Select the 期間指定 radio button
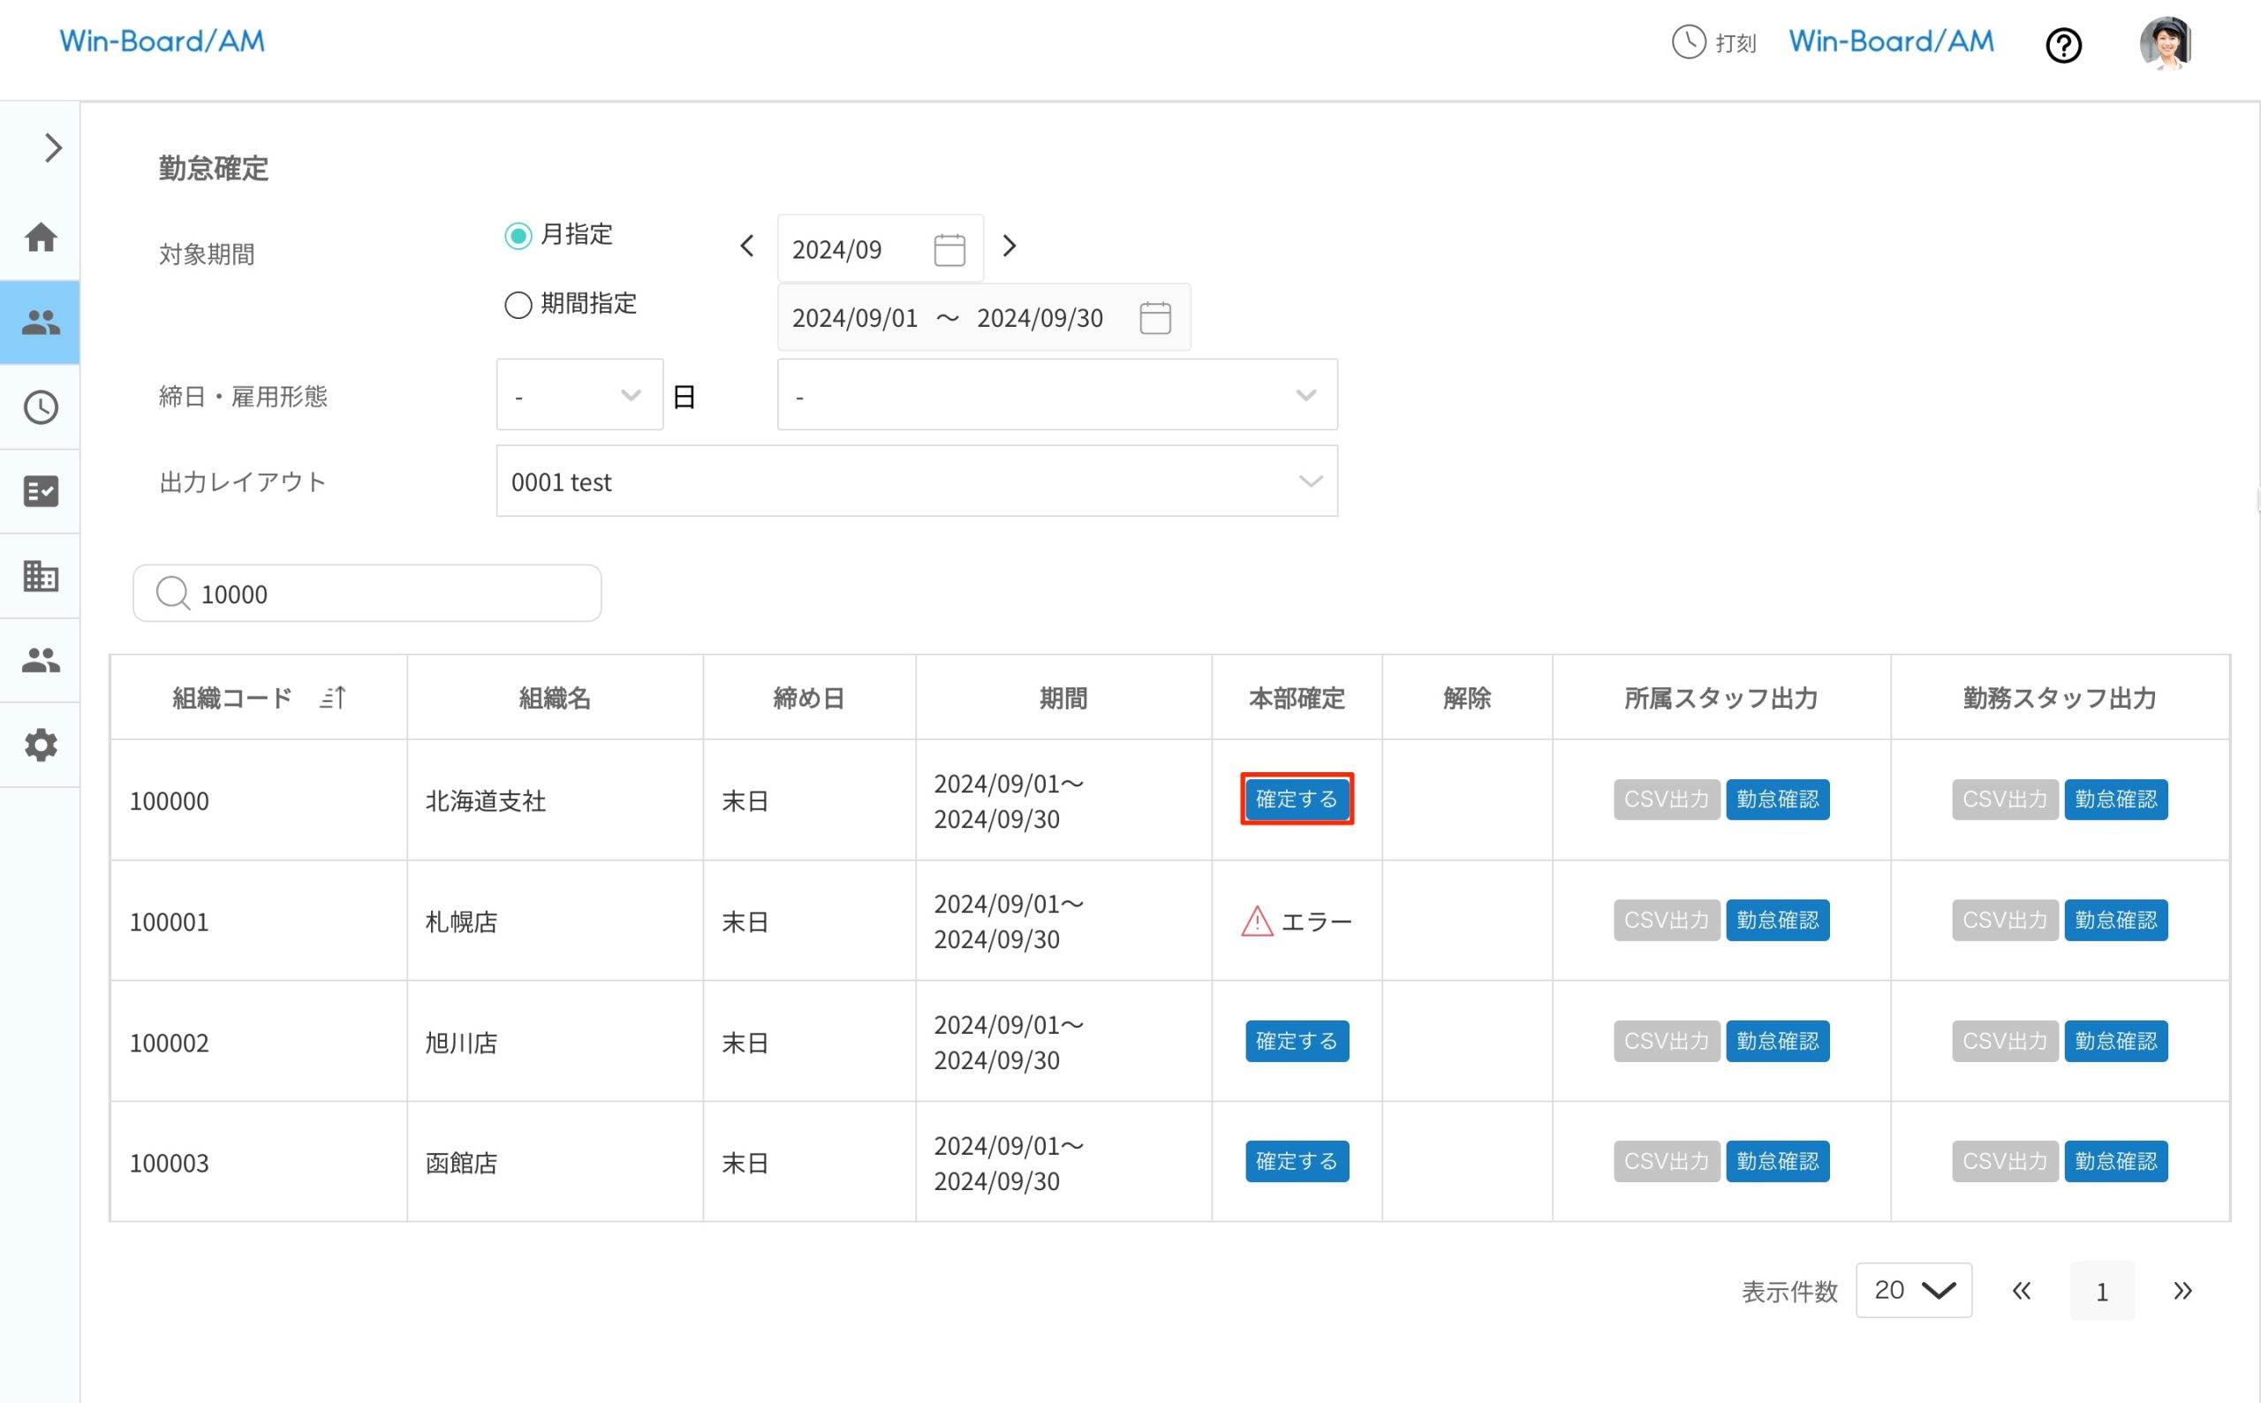 tap(518, 304)
